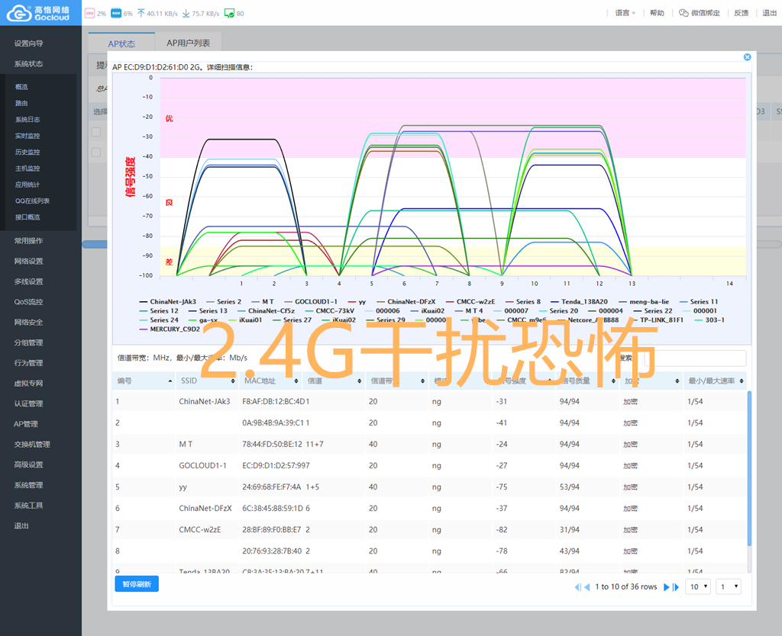Open 设置向导 in the sidebar
The width and height of the screenshot is (782, 636).
(28, 43)
